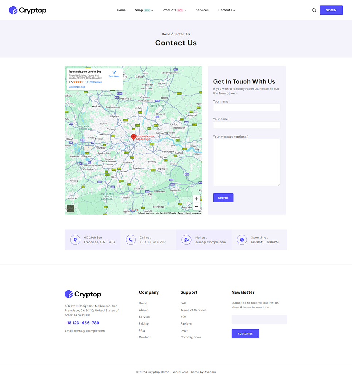Click the search magnifier icon in header
The height and width of the screenshot is (391, 352).
[314, 10]
